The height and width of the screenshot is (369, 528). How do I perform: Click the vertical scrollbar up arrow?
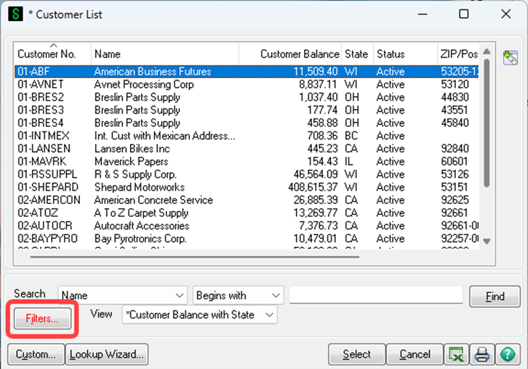coord(487,51)
